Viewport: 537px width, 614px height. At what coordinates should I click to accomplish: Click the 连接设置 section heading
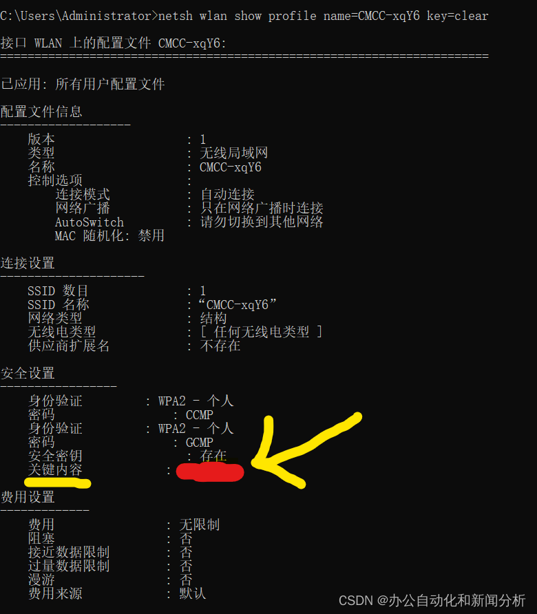28,263
